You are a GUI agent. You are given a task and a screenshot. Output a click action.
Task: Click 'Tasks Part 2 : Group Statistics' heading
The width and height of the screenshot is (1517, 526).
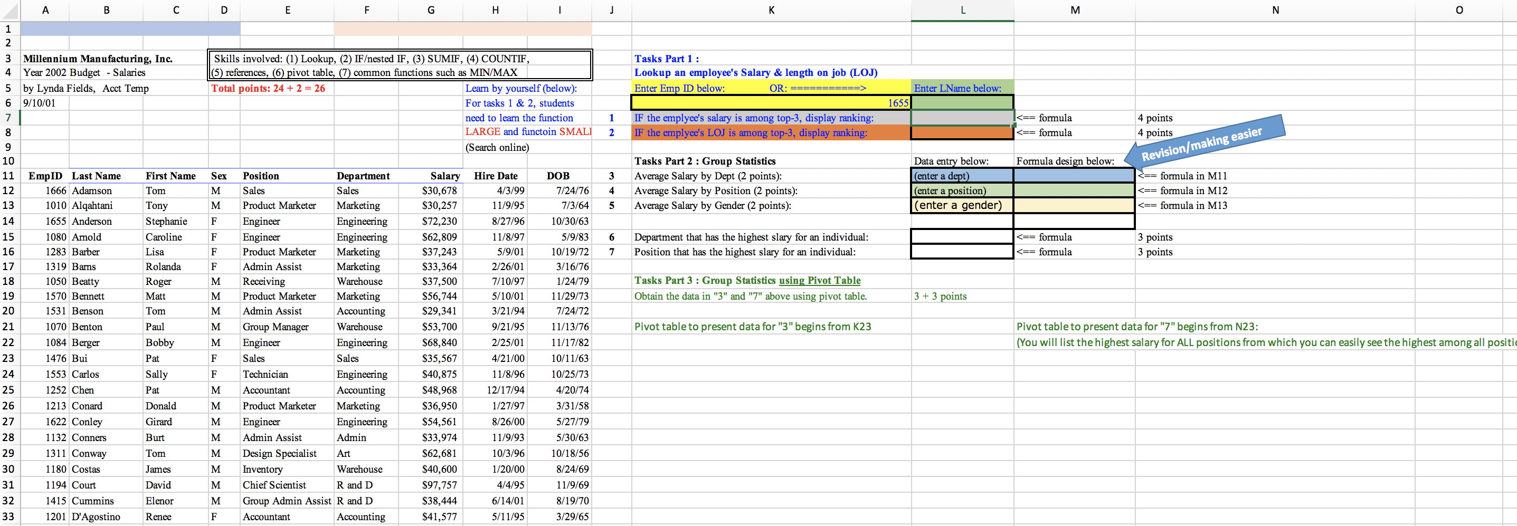[705, 161]
